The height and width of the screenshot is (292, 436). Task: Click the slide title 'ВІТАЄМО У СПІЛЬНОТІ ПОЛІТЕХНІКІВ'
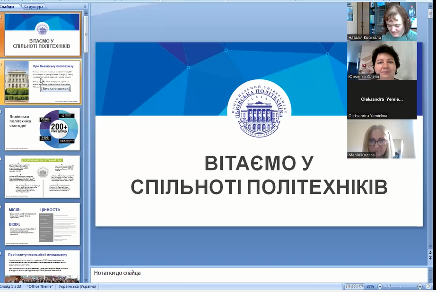[x=259, y=175]
